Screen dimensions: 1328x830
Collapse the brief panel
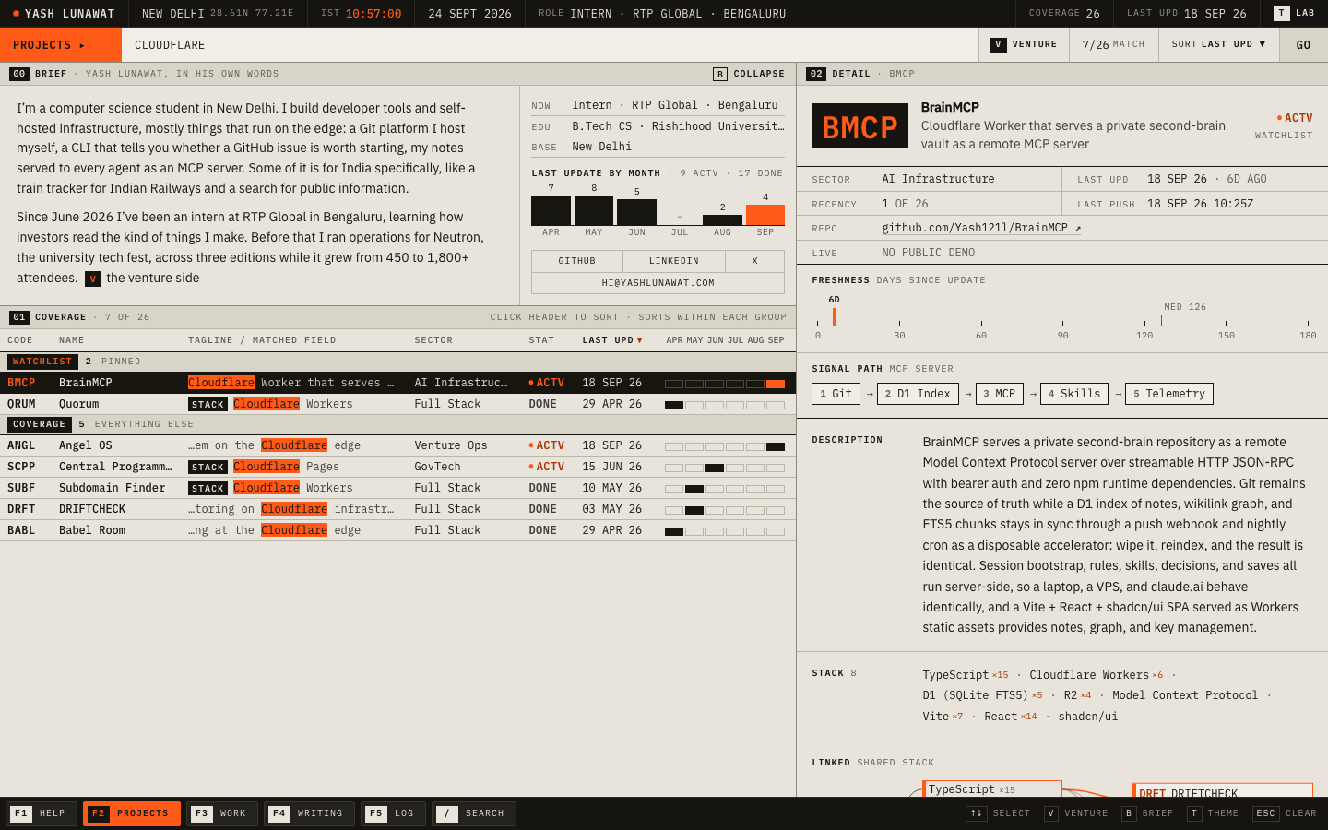click(749, 74)
